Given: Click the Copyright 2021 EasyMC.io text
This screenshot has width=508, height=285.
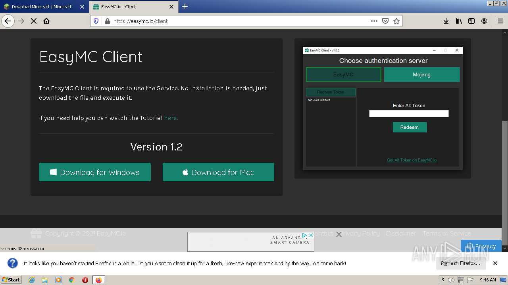Looking at the screenshot, I should tap(85, 234).
